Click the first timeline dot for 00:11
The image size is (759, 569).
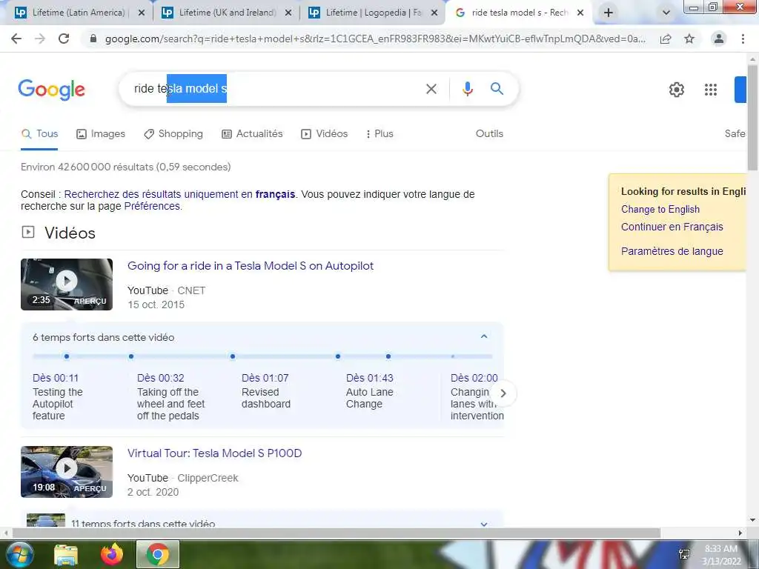(66, 356)
